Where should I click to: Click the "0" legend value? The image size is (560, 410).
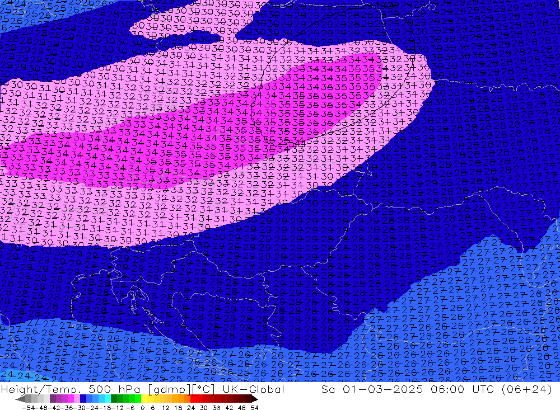(x=142, y=408)
